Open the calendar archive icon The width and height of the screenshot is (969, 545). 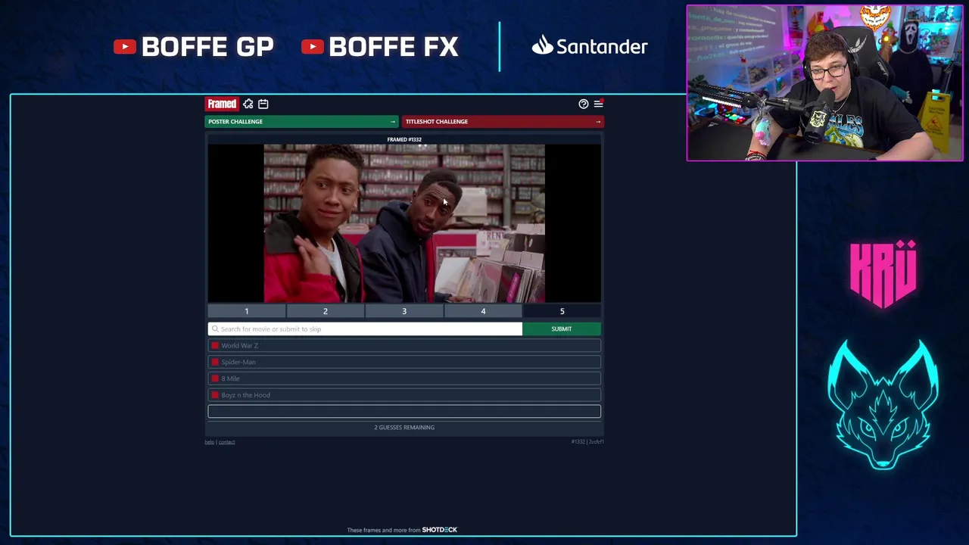(x=263, y=104)
